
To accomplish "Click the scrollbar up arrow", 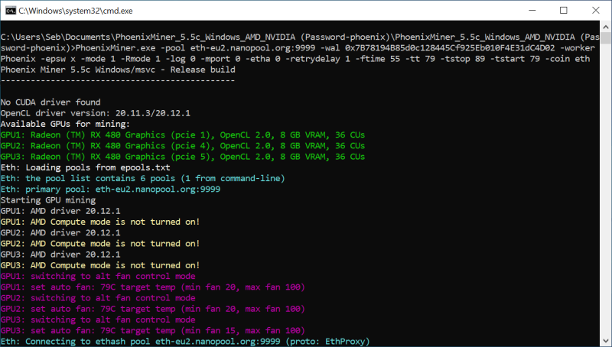I will click(x=606, y=27).
